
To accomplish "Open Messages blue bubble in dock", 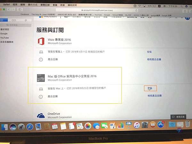I will tap(96, 126).
